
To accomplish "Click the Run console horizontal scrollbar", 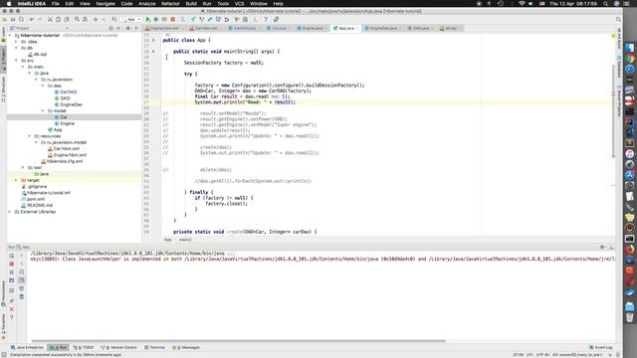I will tap(239, 341).
